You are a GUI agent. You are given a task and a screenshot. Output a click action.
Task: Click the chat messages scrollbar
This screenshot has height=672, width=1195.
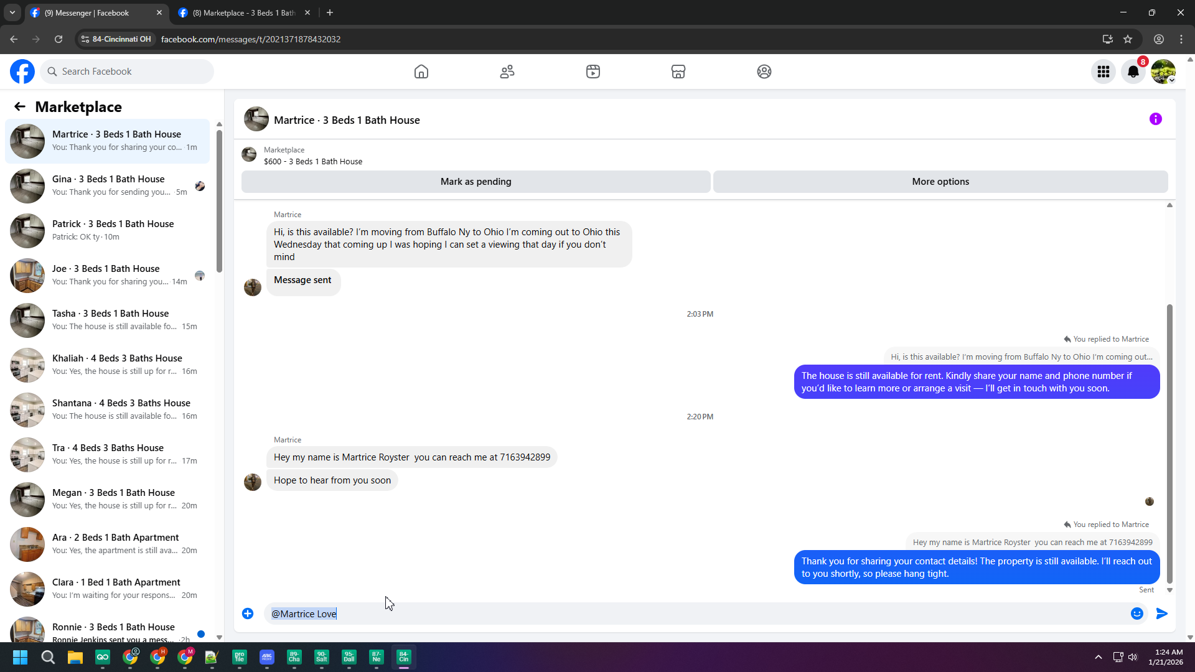(1169, 443)
